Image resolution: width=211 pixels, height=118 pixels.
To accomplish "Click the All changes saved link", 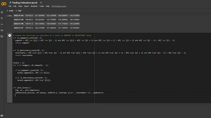I will tap(59, 6).
